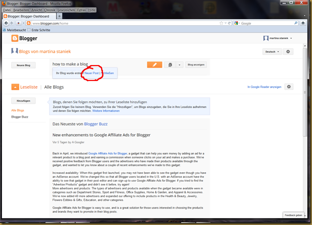This screenshot has height=225, width=312.
Task: Open a new tab with plus button
Action: [x=59, y=16]
